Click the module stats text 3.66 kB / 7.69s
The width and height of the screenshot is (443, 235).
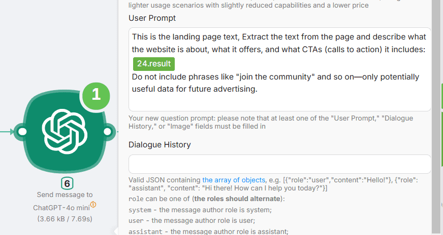point(65,219)
